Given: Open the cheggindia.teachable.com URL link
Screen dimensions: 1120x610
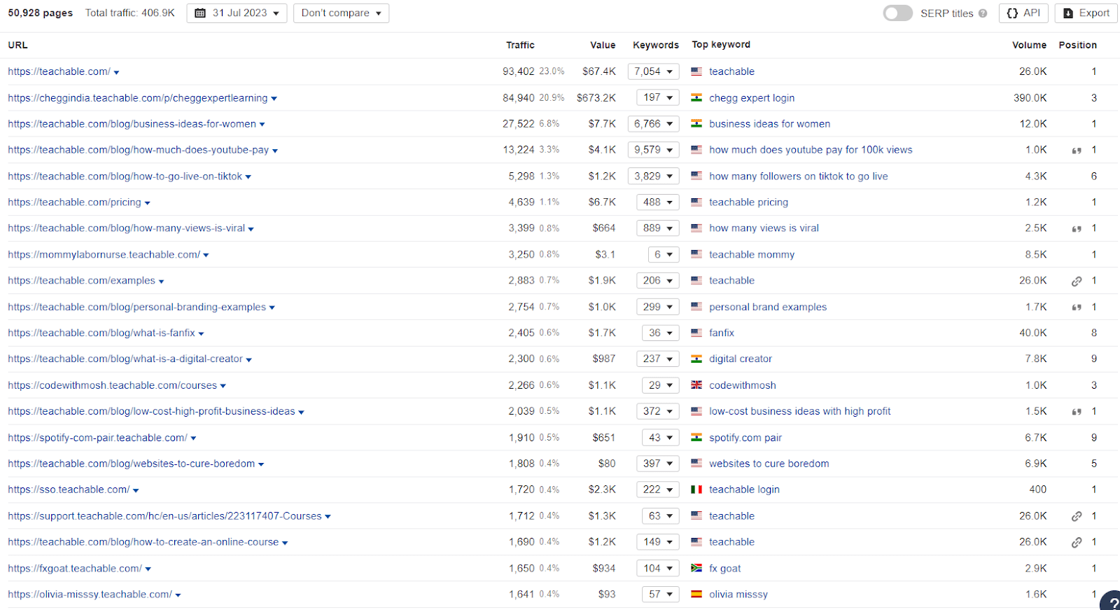Looking at the screenshot, I should click(x=138, y=98).
